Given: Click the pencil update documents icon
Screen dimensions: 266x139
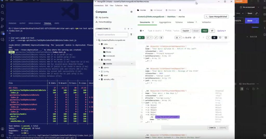Looking at the screenshot, I should (156, 38).
